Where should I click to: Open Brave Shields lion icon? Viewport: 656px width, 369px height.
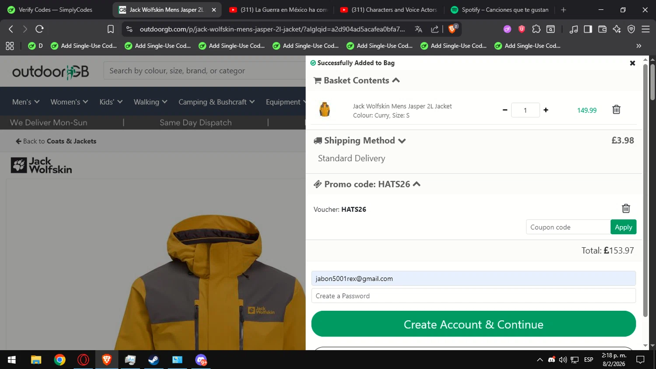pyautogui.click(x=453, y=29)
